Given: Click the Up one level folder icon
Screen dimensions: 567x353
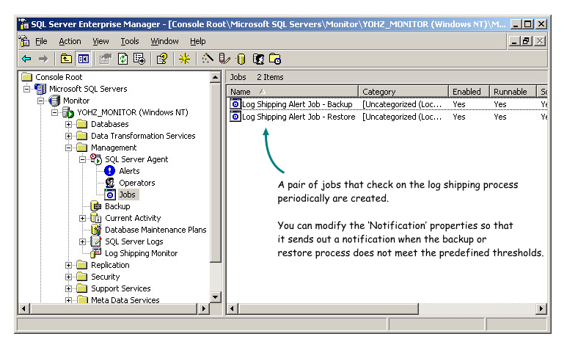Looking at the screenshot, I should click(x=66, y=59).
